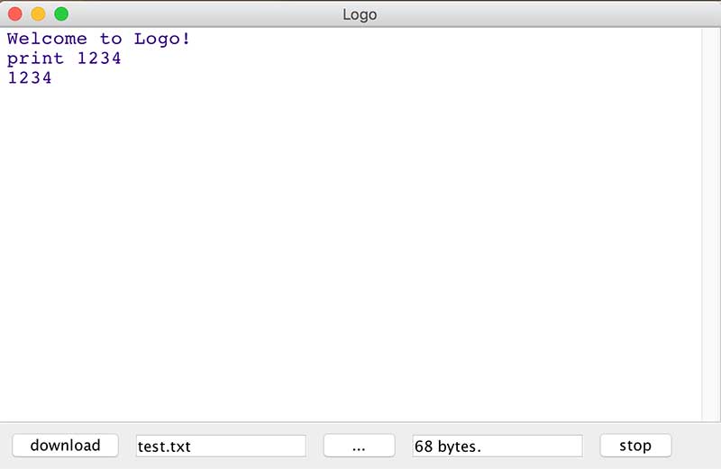Click empty title bar right of "Logo"
Screen dimensions: 721x469
point(541,14)
